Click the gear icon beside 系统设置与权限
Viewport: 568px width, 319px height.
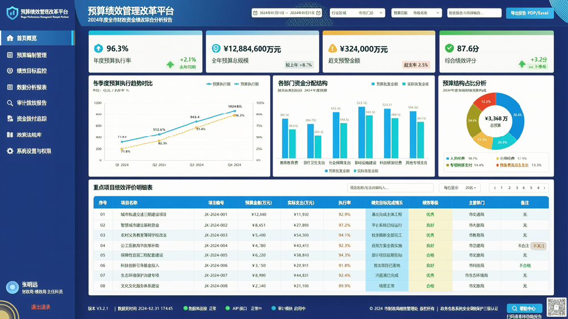(10, 151)
